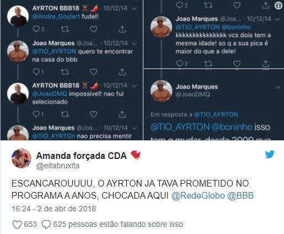The height and width of the screenshot is (234, 284).
Task: Open replies via the speech bubble beside 625
Action: point(46,225)
